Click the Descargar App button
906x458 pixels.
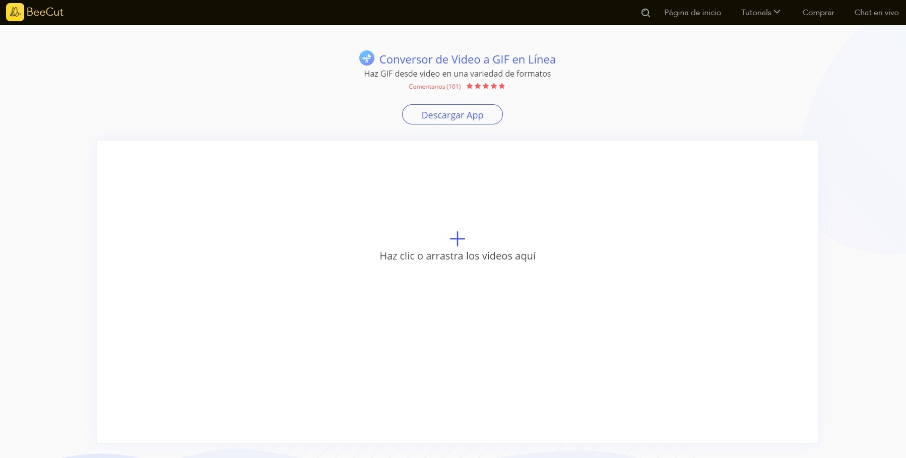pos(452,114)
